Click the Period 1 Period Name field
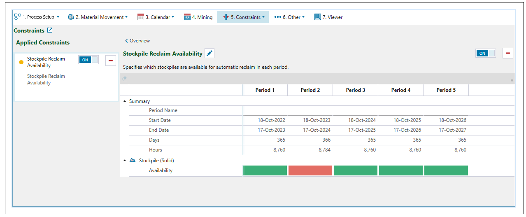Viewport: 526px width, 217px height. pos(265,110)
